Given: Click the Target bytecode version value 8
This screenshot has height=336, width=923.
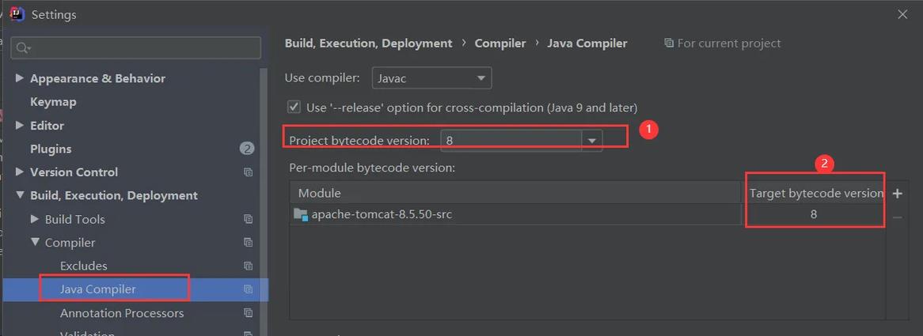Looking at the screenshot, I should [814, 214].
